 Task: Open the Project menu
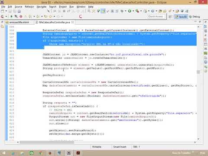(x=63, y=6)
